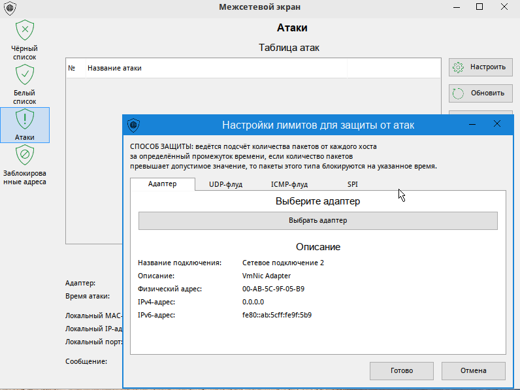Switch to the Адаптер tab
This screenshot has height=390, width=520.
(x=163, y=184)
